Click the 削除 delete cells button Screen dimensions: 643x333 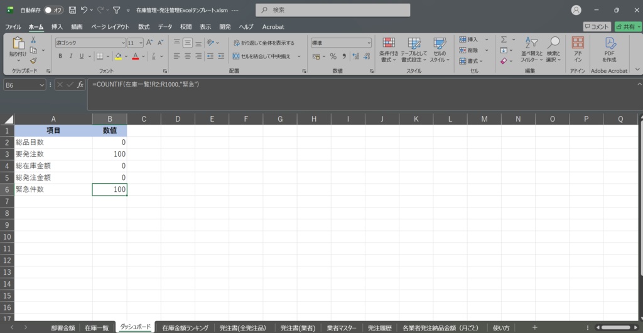point(468,50)
